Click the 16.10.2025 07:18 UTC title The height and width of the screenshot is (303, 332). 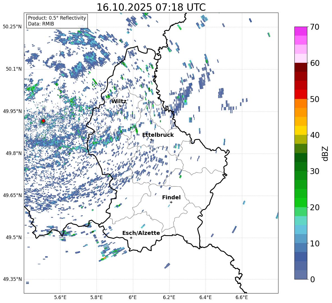[x=151, y=7]
